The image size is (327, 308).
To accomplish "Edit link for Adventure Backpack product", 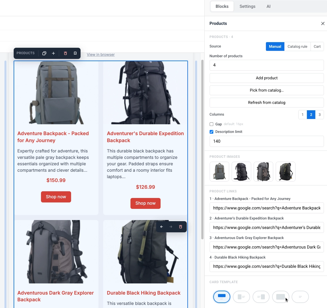I will click(x=267, y=208).
